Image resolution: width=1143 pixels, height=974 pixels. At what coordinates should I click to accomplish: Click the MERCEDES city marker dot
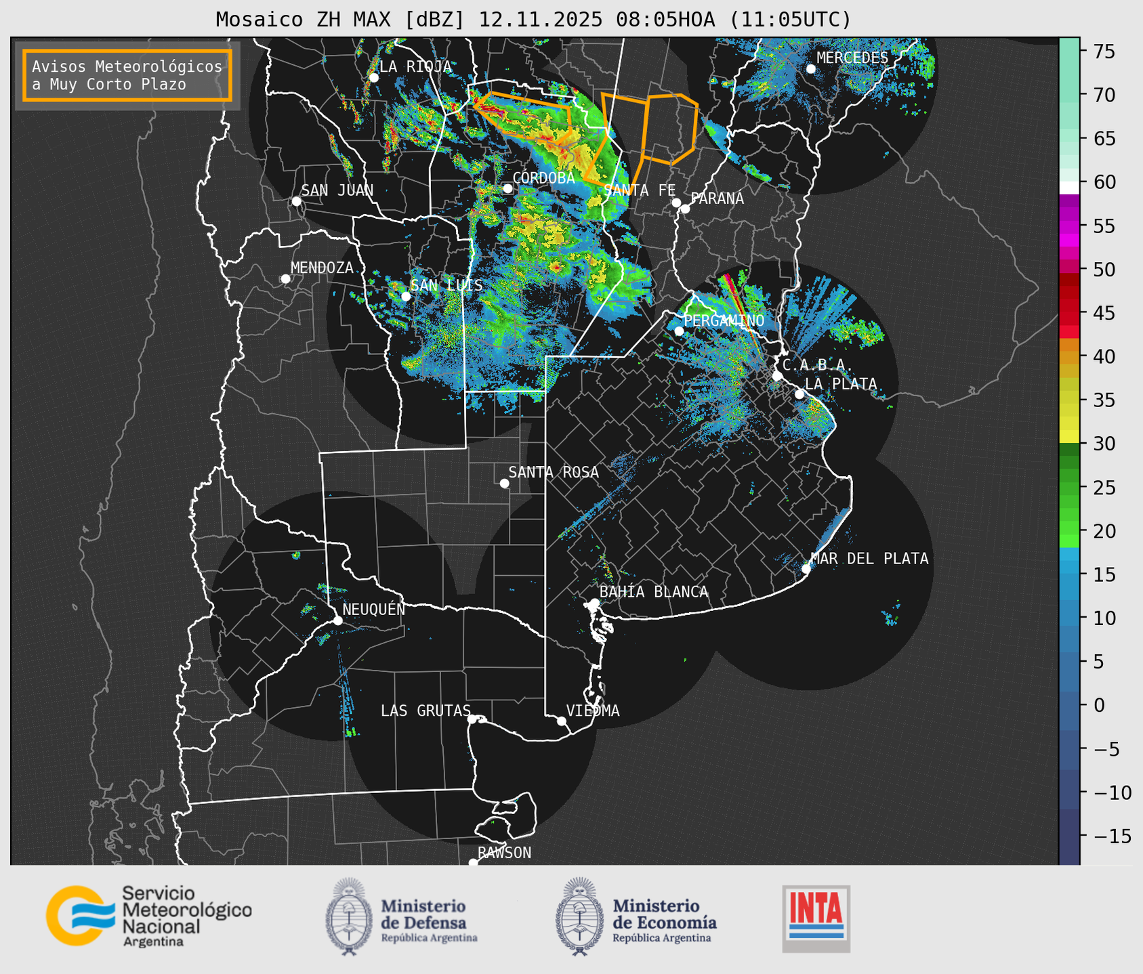tap(810, 69)
